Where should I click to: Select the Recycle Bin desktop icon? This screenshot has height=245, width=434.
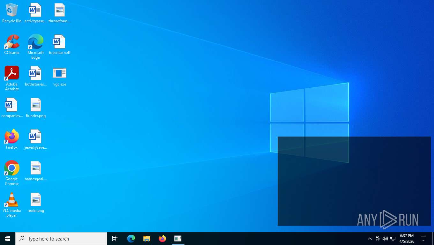(12, 13)
